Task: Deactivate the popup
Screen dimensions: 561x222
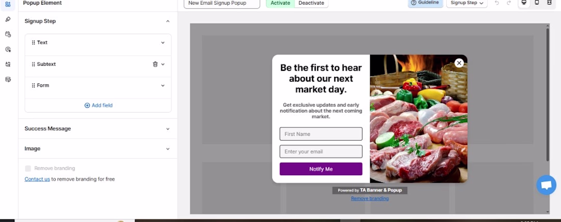Action: click(311, 3)
